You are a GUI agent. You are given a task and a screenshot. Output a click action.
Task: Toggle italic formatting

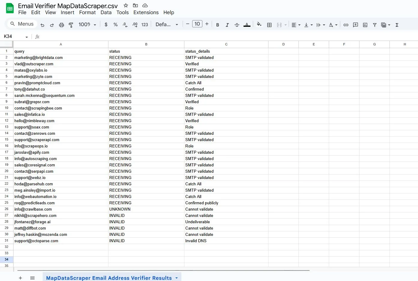pyautogui.click(x=227, y=25)
